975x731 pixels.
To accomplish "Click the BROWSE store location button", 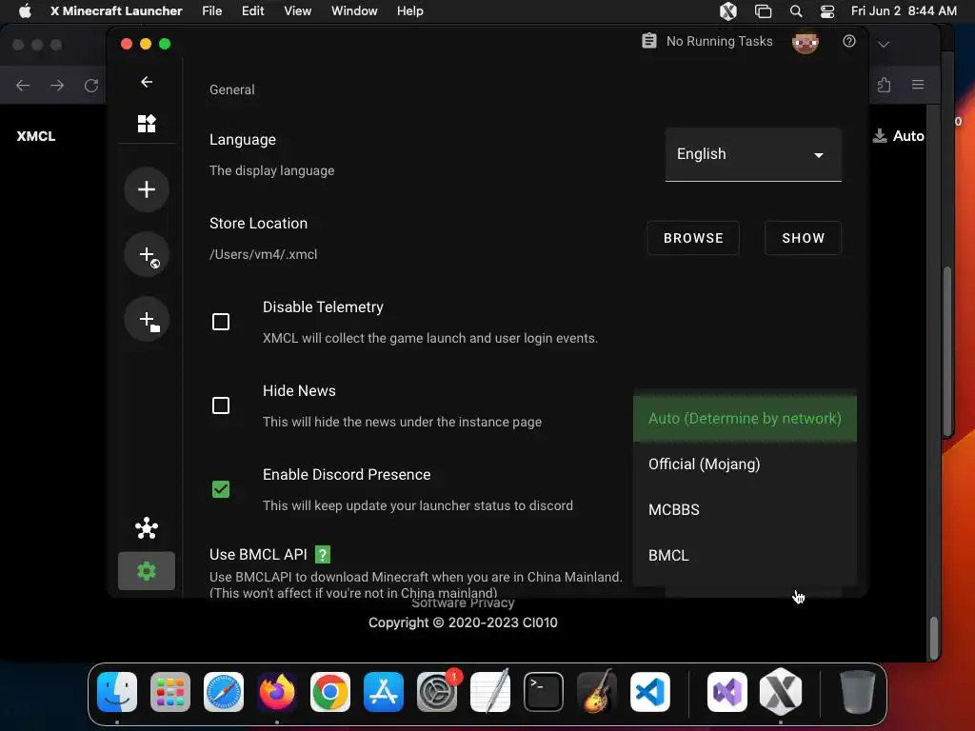I will (x=693, y=238).
